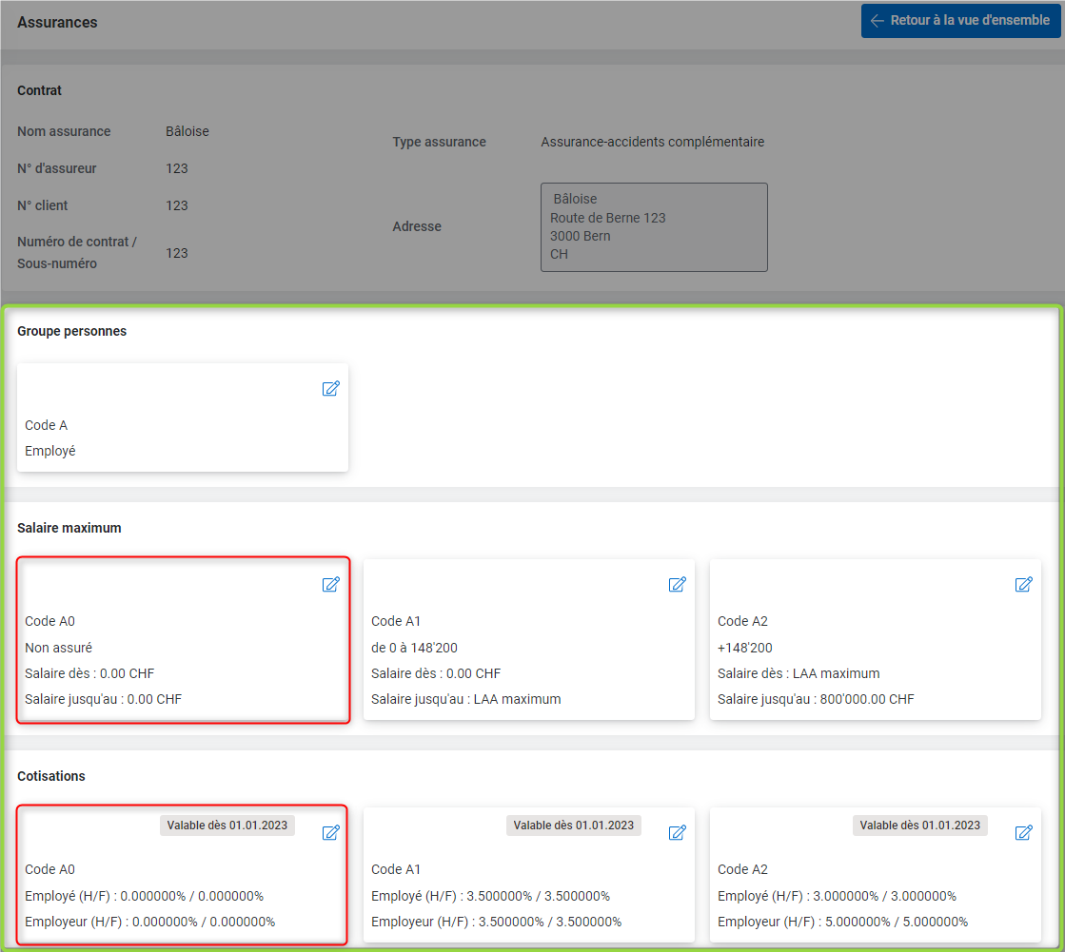Click the Groupe personnes section heading
This screenshot has height=952, width=1065.
click(x=71, y=331)
